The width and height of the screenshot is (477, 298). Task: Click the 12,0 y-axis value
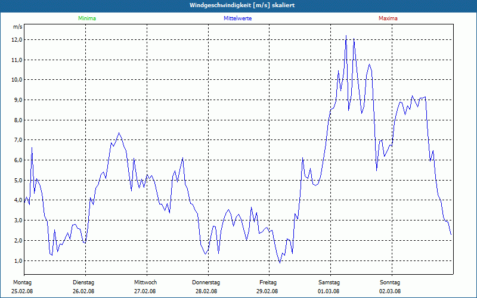click(x=17, y=40)
